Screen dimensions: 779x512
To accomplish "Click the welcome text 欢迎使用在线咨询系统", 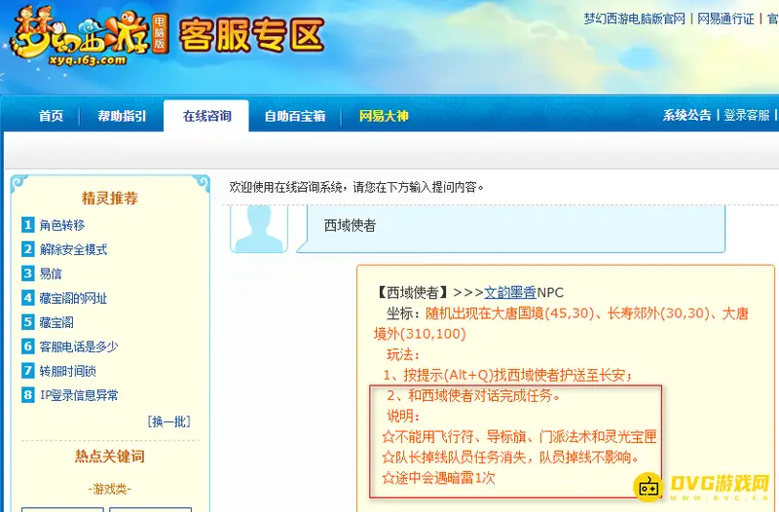I will pos(285,187).
